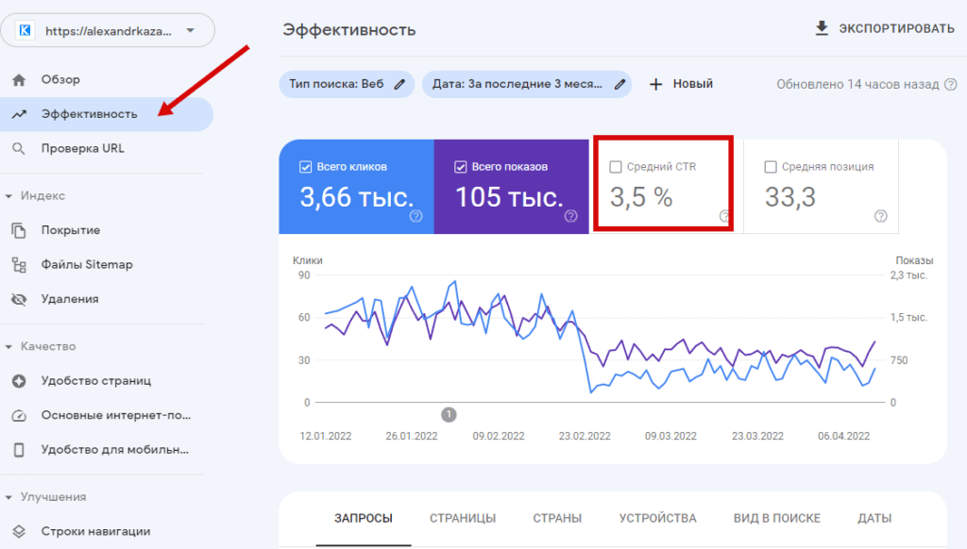Viewport: 967px width, 549px height.
Task: Collapse the Качество section
Action: (8, 346)
